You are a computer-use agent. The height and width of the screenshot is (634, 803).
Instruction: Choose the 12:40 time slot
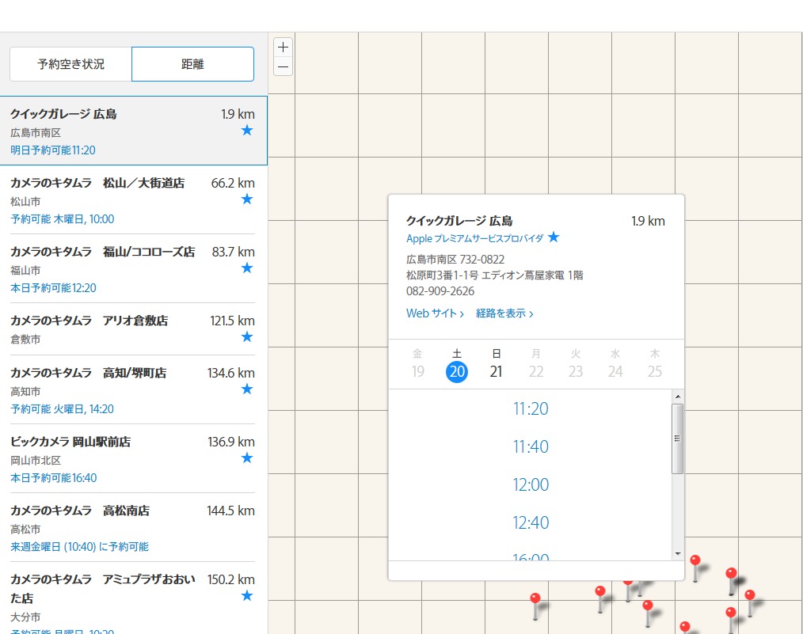531,522
